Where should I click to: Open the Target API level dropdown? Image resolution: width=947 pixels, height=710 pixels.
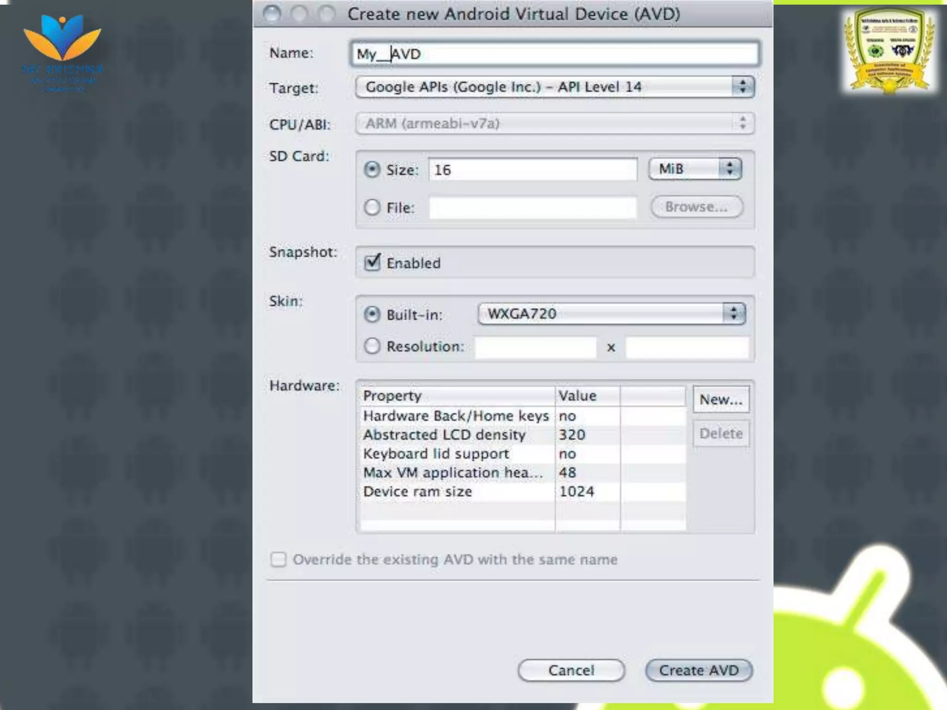tap(555, 87)
